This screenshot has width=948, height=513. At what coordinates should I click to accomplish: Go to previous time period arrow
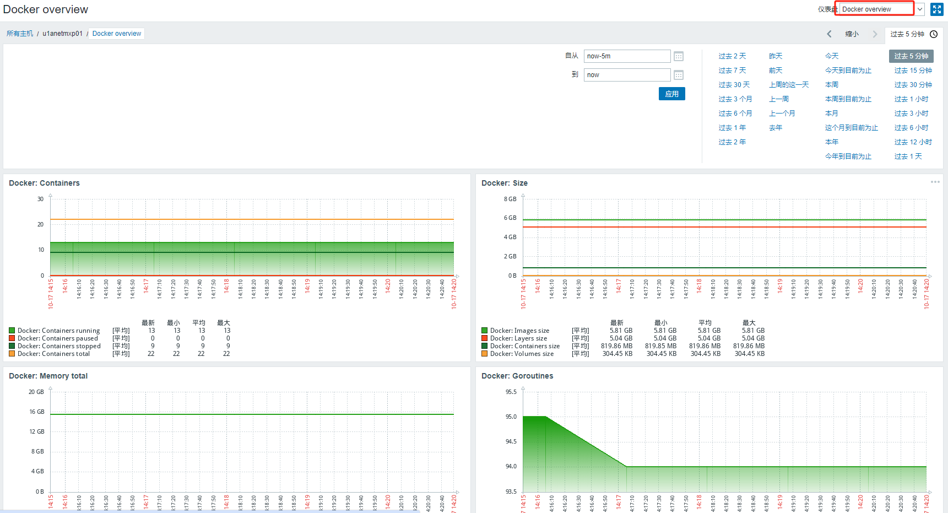[829, 34]
